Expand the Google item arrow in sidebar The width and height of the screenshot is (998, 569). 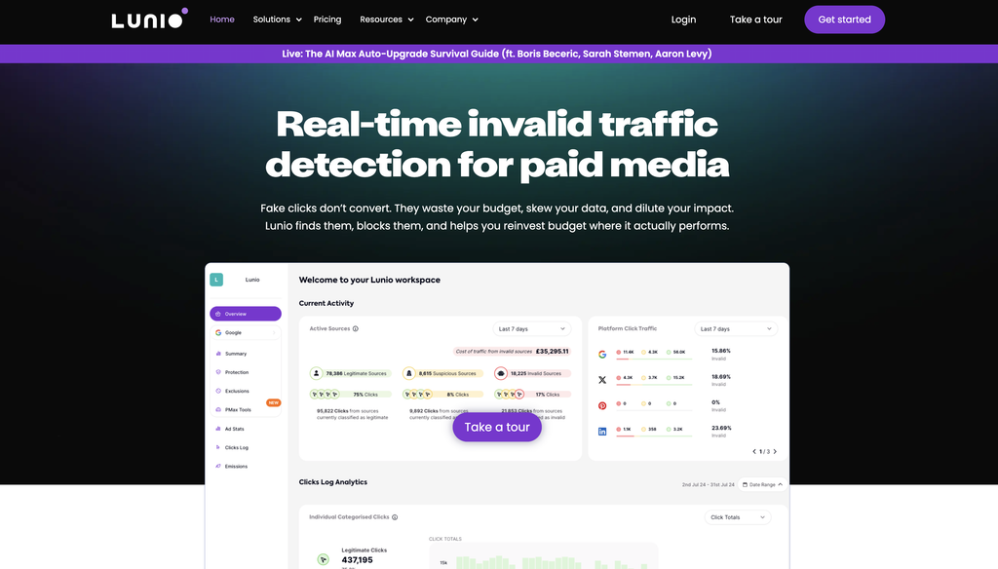coord(274,333)
